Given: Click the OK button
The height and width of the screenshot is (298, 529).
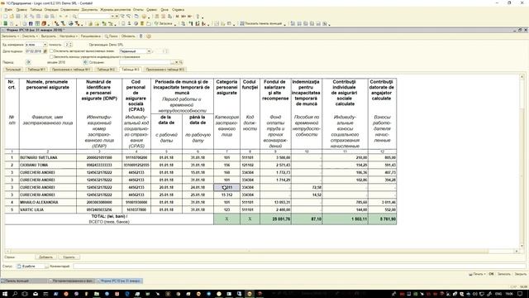Looking at the screenshot, I should 491,274.
